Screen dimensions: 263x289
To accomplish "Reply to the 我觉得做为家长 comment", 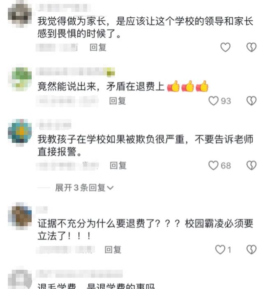I will coord(98,47).
